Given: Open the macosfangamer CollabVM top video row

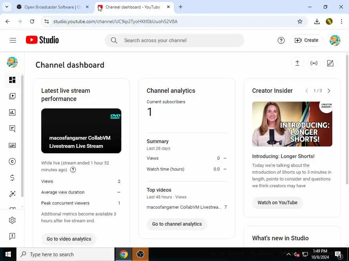Looking at the screenshot, I should 187,207.
